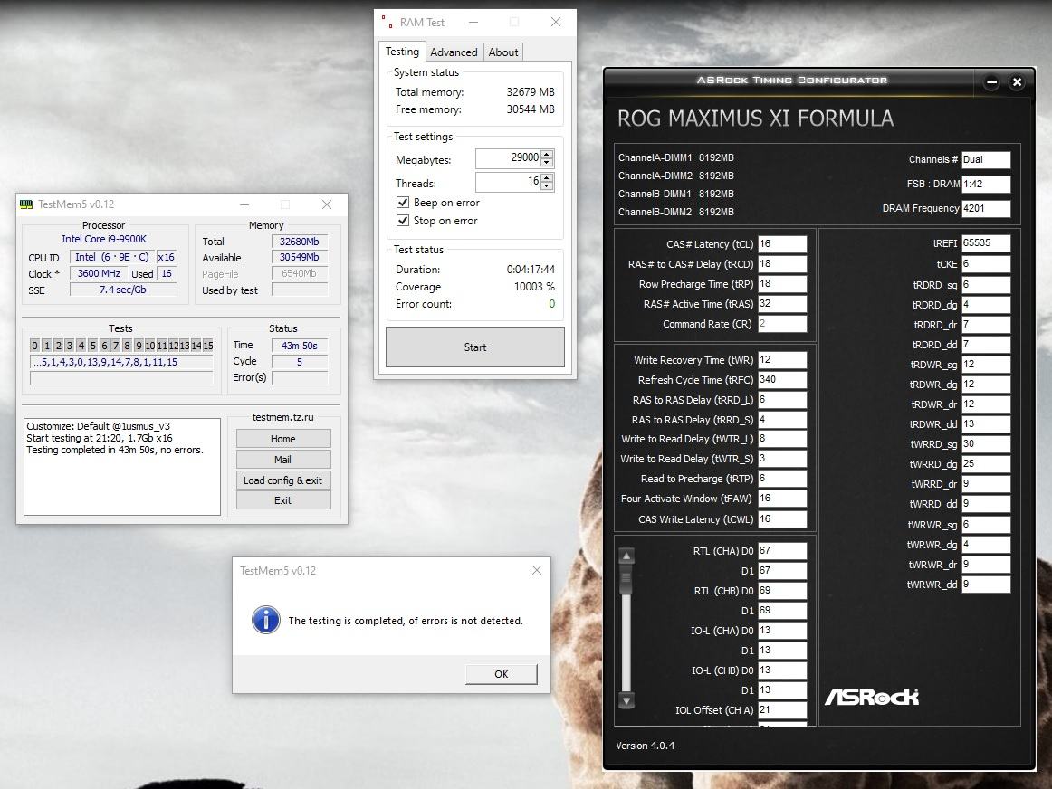Click the tWRWR_dd value field

tap(986, 584)
